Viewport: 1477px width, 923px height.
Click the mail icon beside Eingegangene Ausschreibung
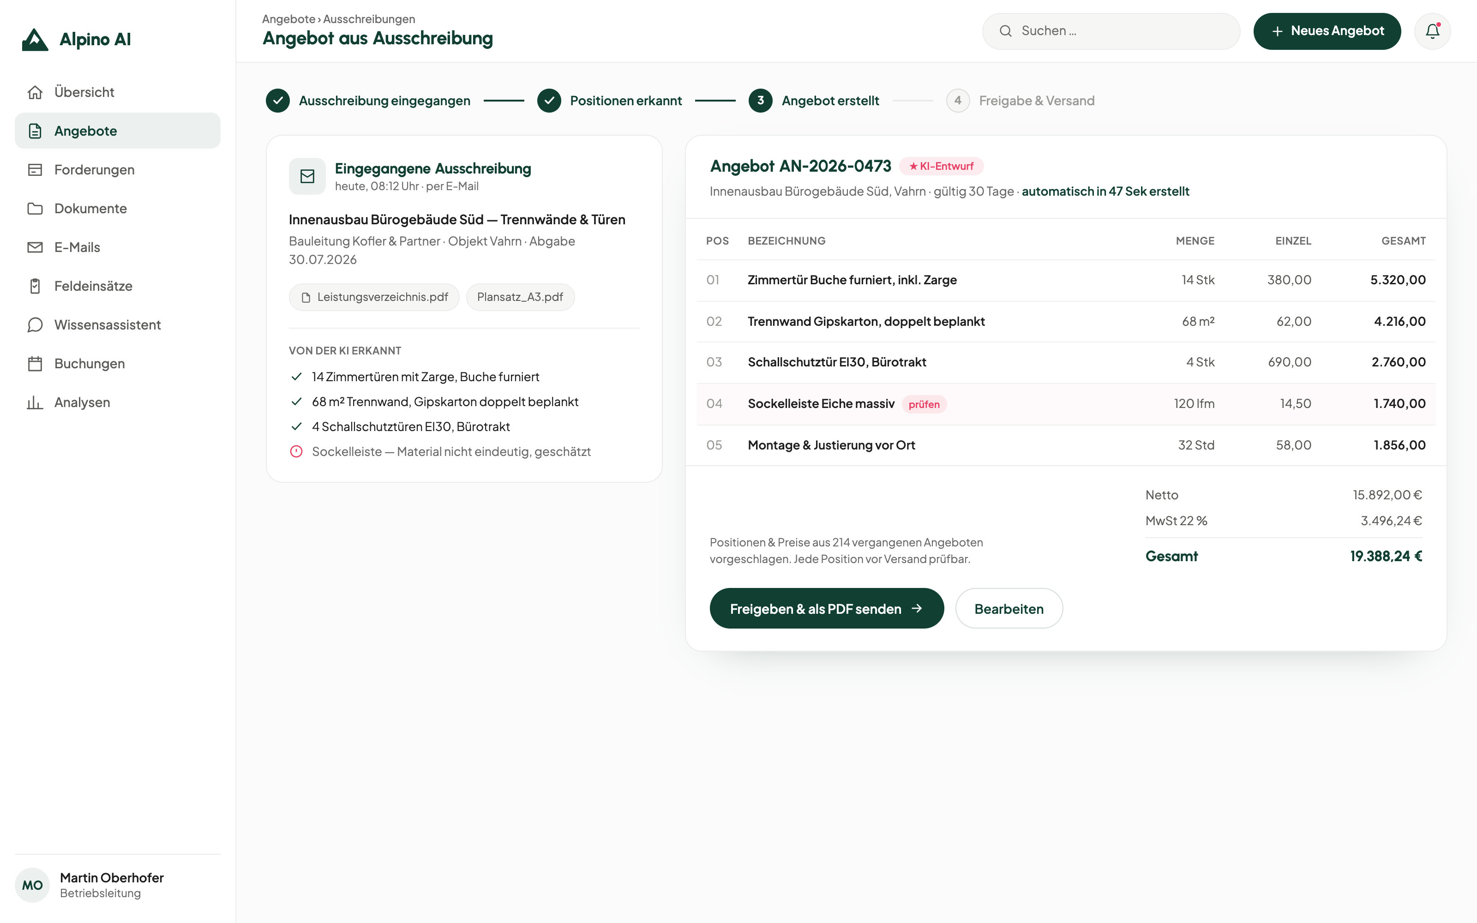[307, 176]
